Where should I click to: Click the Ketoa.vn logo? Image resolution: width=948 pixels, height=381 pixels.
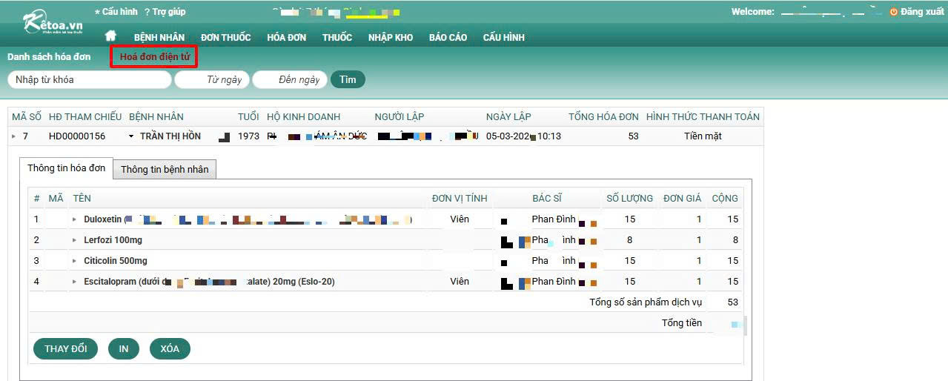point(53,23)
